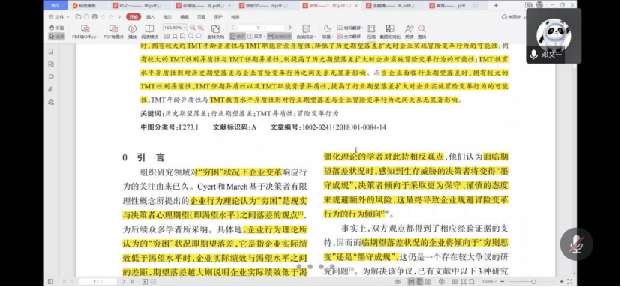Unmute the microphone in the meeting overlay
This screenshot has width=621, height=287.
[x=576, y=244]
